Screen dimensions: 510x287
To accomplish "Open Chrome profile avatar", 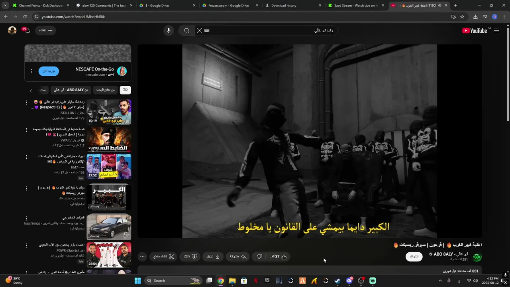I will pos(494,17).
